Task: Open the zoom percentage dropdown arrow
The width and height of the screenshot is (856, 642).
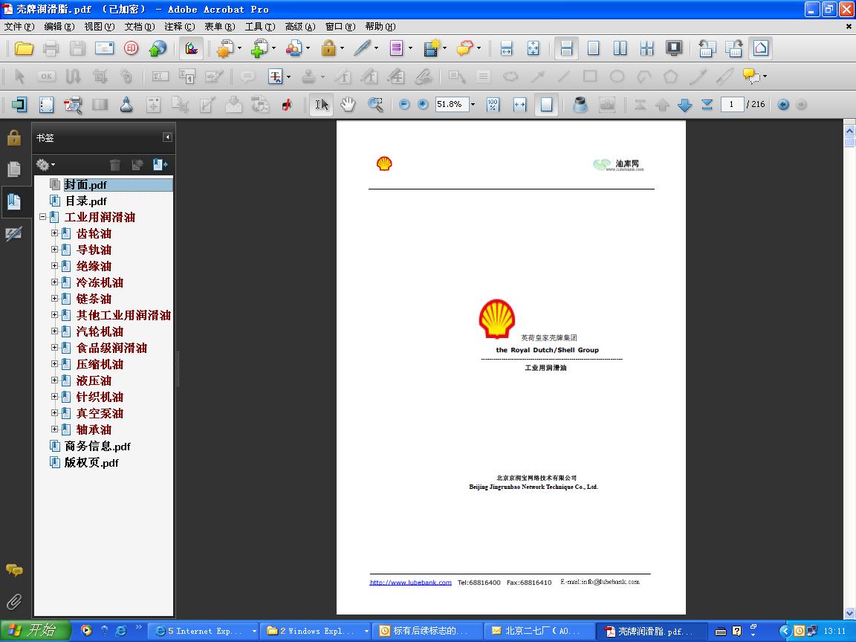Action: click(473, 104)
